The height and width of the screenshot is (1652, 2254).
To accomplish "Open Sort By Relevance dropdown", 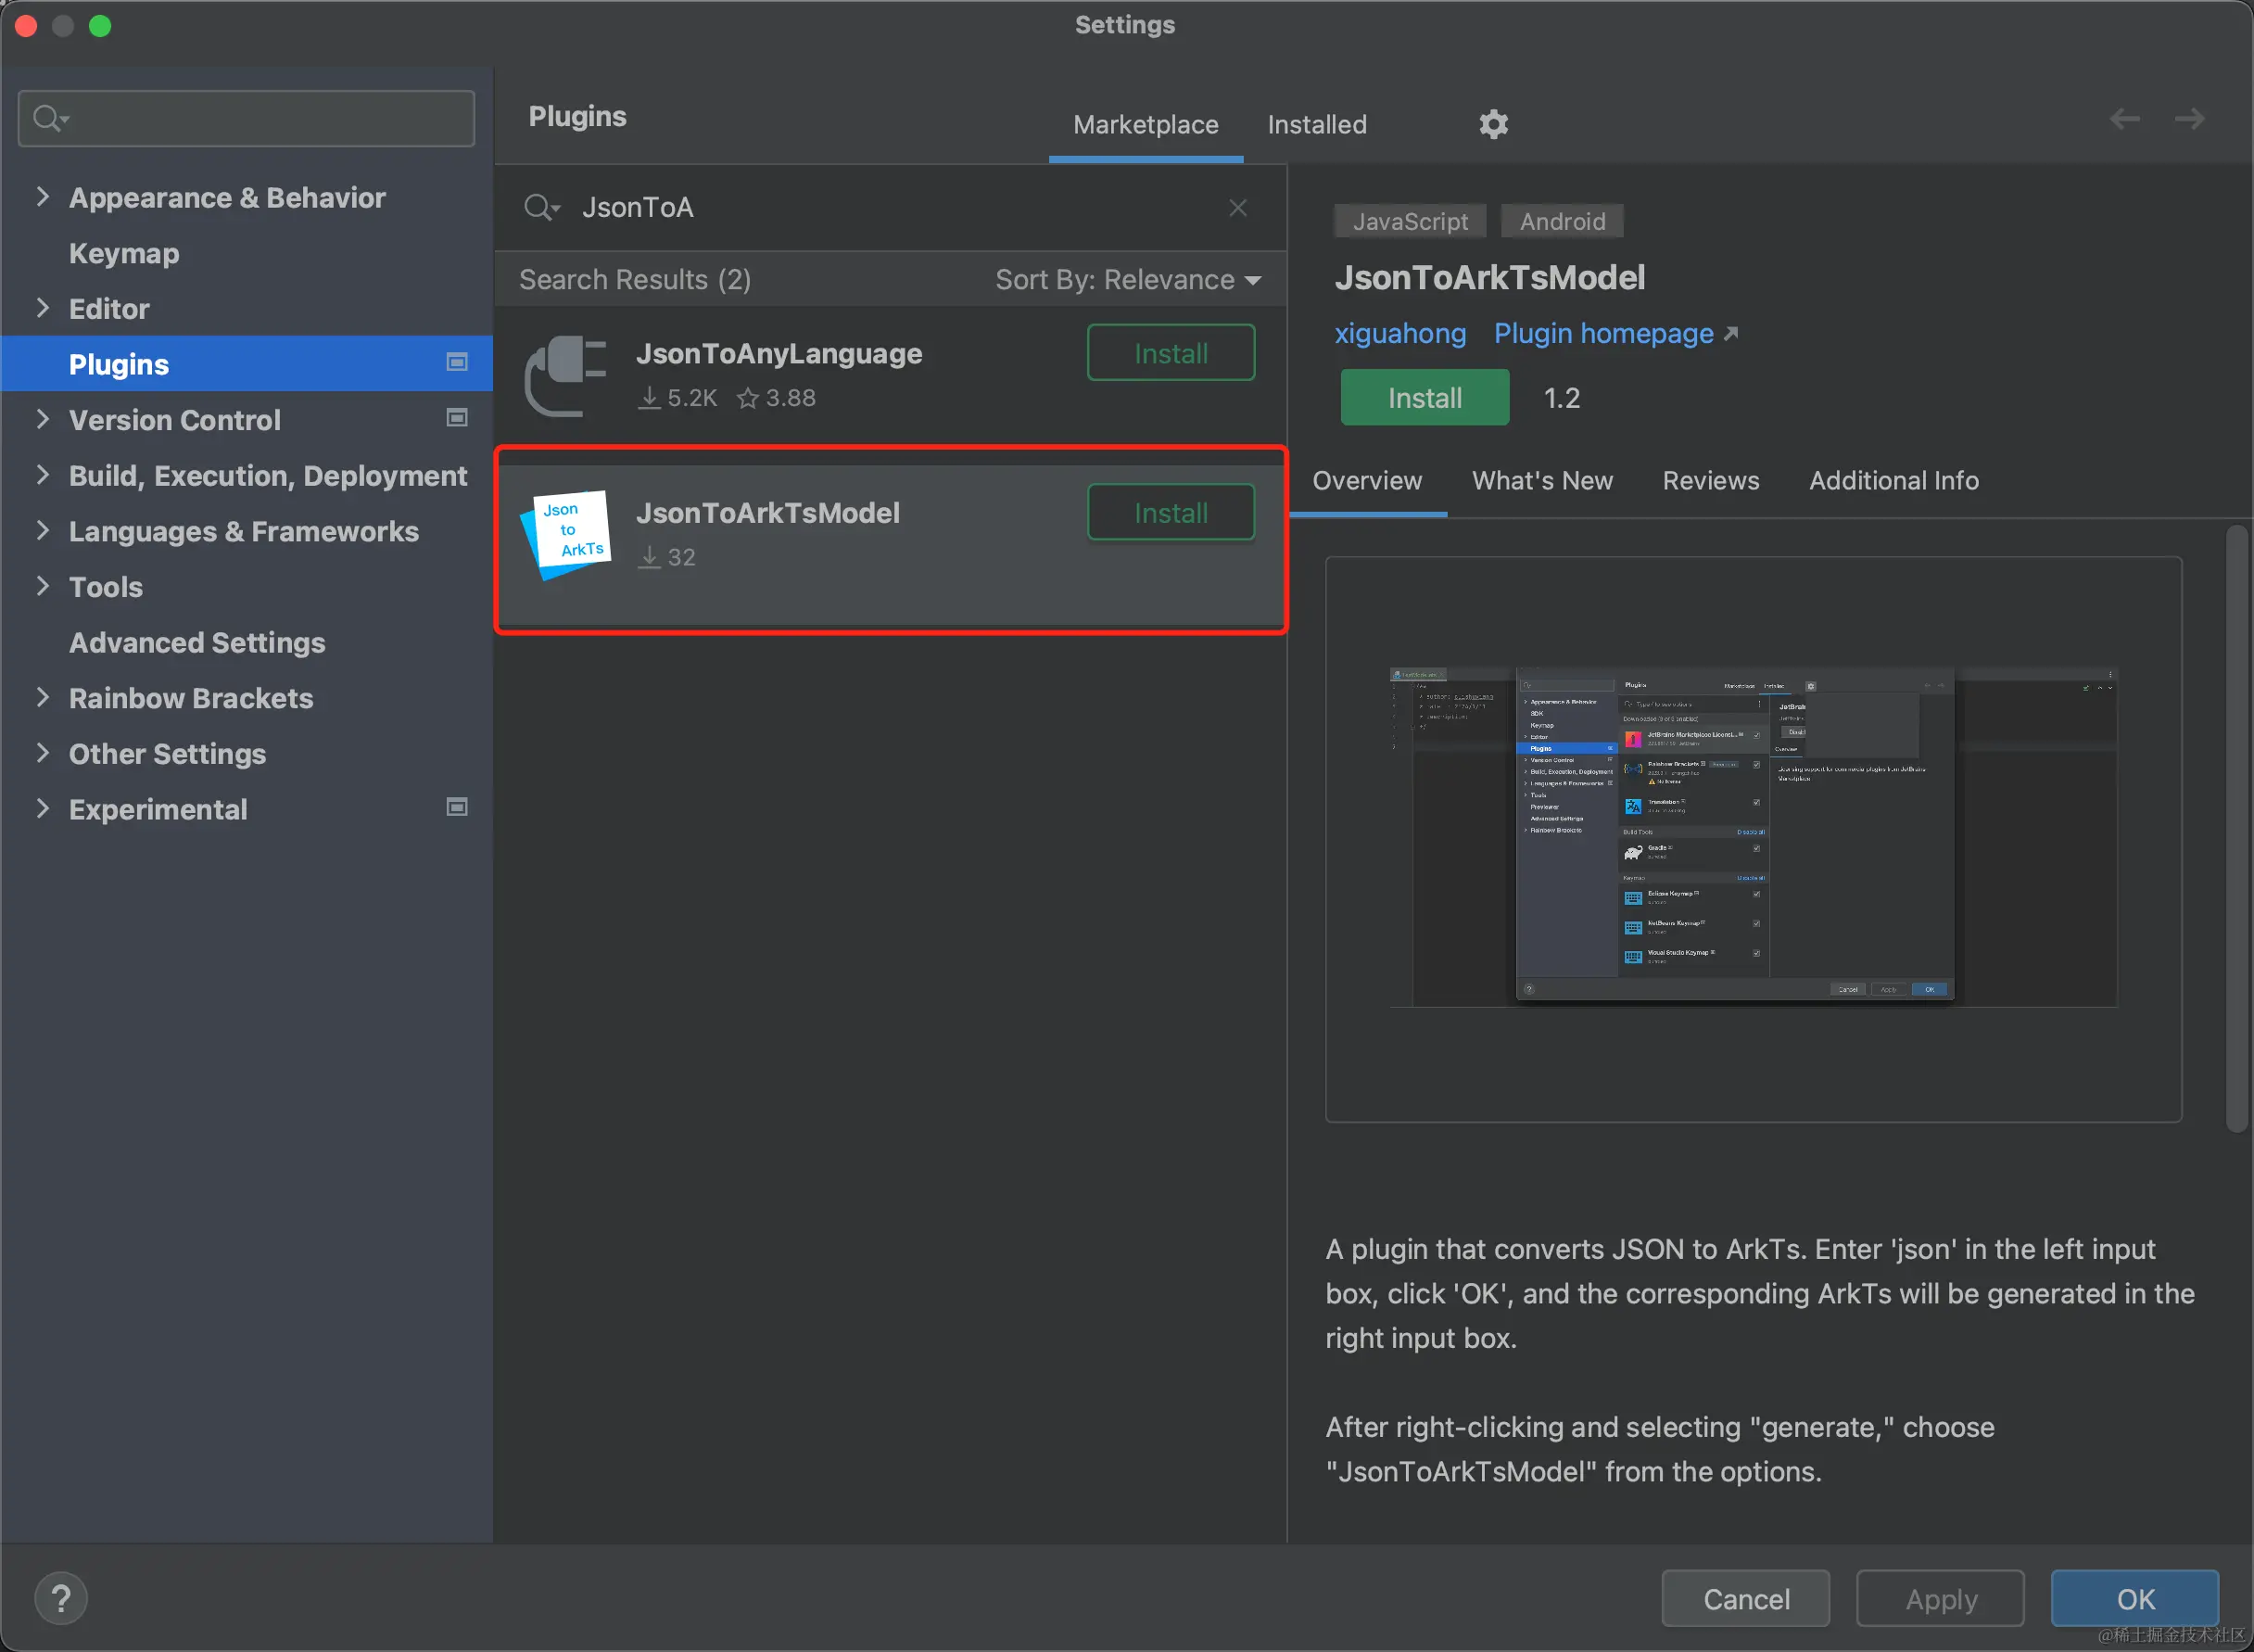I will [x=1128, y=280].
